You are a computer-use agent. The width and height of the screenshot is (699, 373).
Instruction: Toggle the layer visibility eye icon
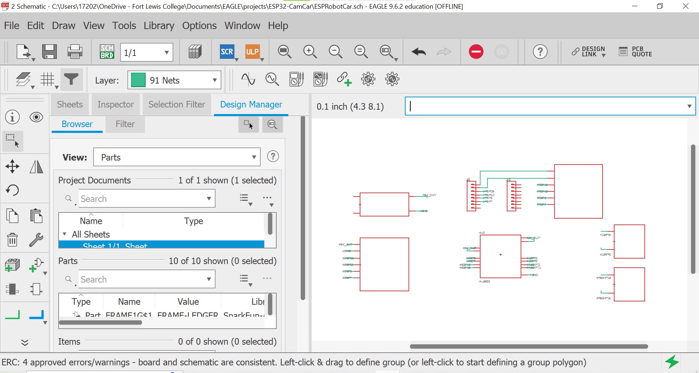(x=36, y=117)
